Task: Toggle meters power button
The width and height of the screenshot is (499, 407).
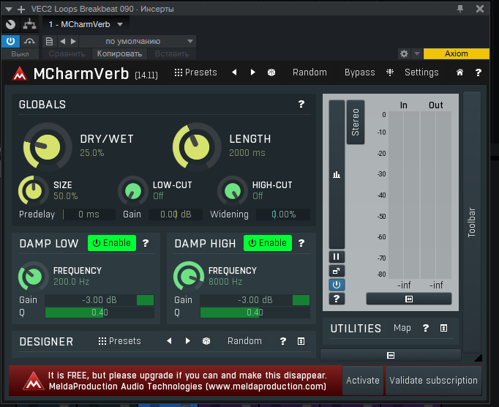Action: 337,285
